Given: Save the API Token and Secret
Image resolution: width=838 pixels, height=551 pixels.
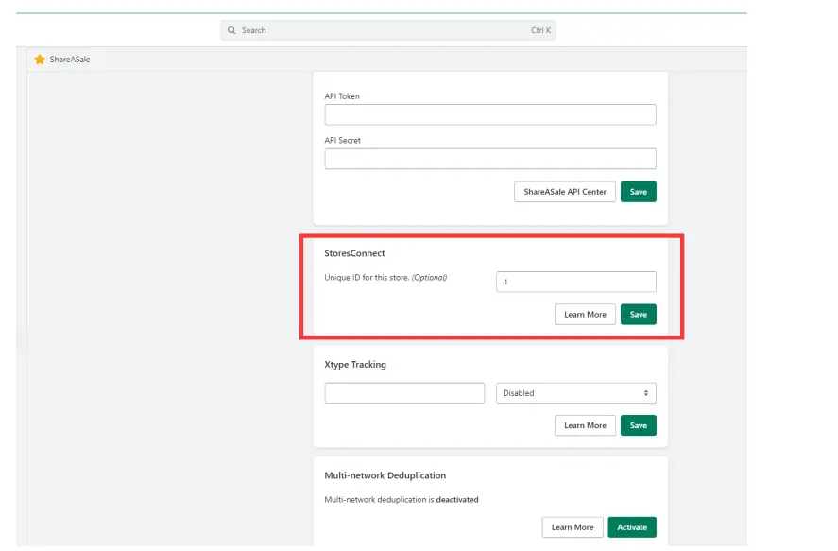Looking at the screenshot, I should (x=639, y=192).
